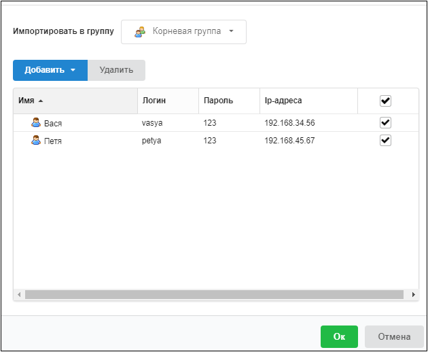Click the scrollbar left arrow
The image size is (428, 352).
click(x=19, y=295)
